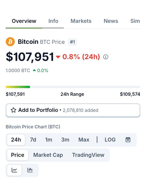The width and height of the screenshot is (146, 187).
Task: Select the 3m chart timeframe
Action: (65, 140)
